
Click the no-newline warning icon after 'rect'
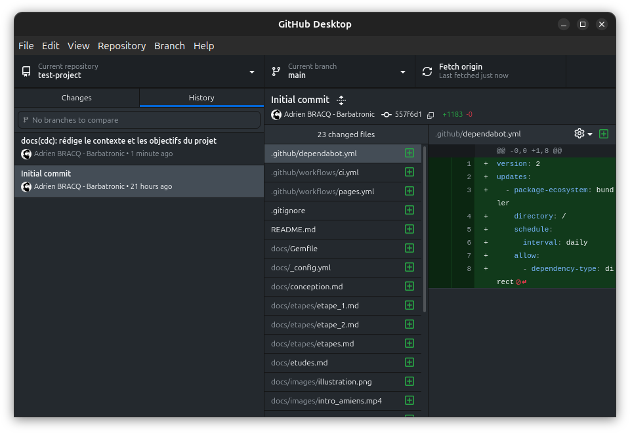tap(521, 282)
